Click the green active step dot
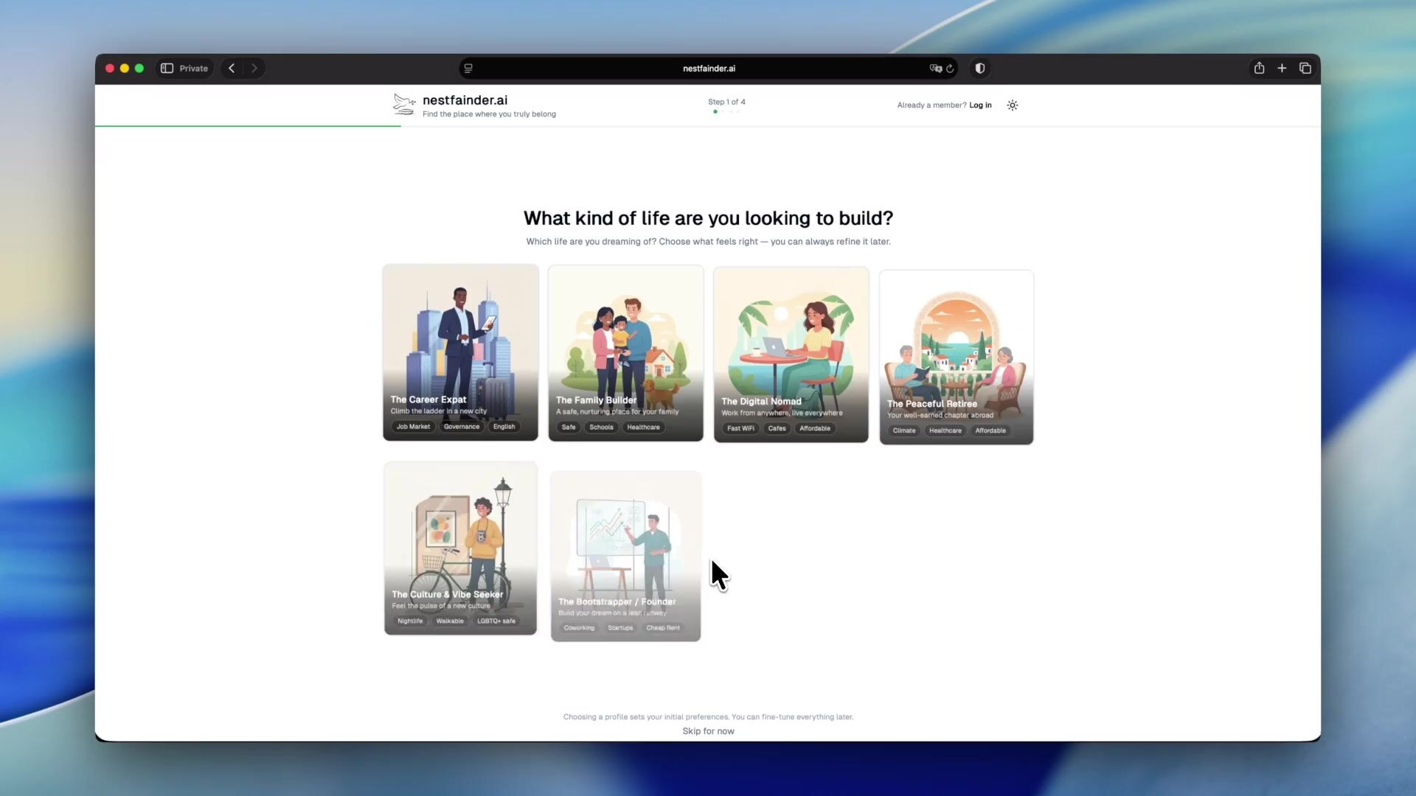 (x=715, y=111)
